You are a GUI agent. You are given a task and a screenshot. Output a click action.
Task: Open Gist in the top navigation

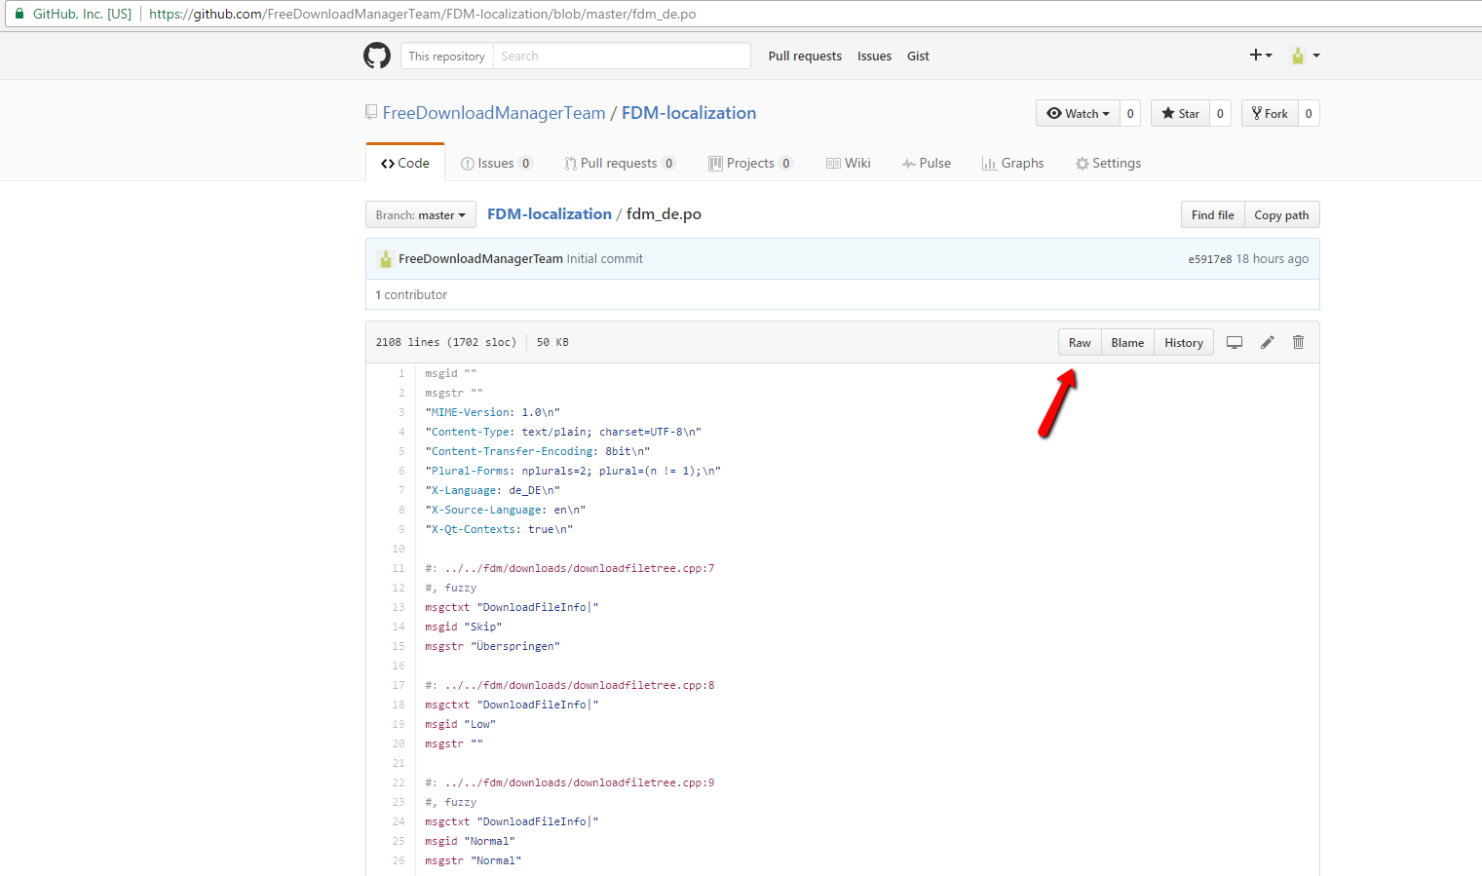(918, 56)
